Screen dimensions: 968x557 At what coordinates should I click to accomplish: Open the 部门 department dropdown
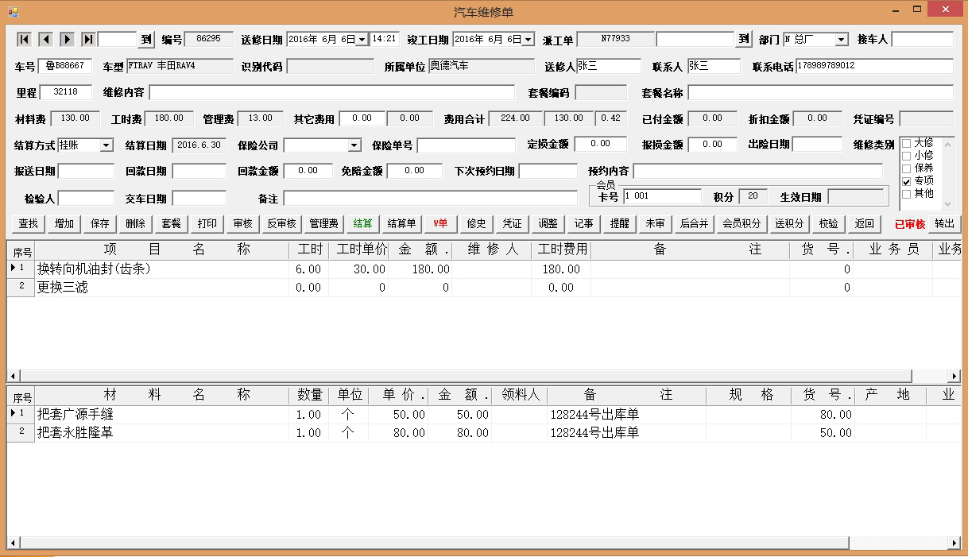(841, 40)
